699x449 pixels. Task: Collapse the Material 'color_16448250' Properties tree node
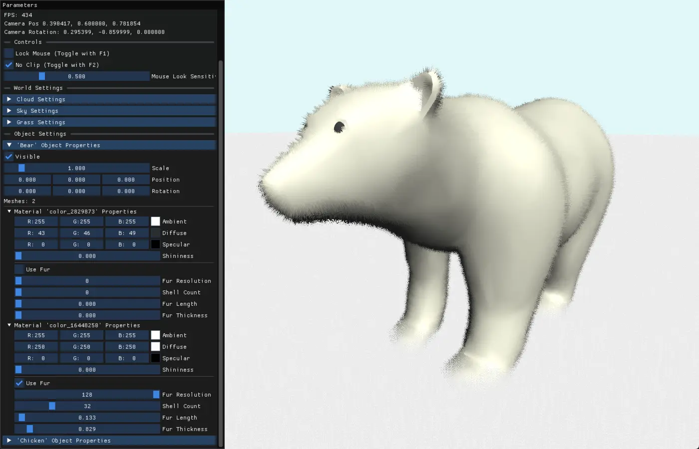coord(9,325)
